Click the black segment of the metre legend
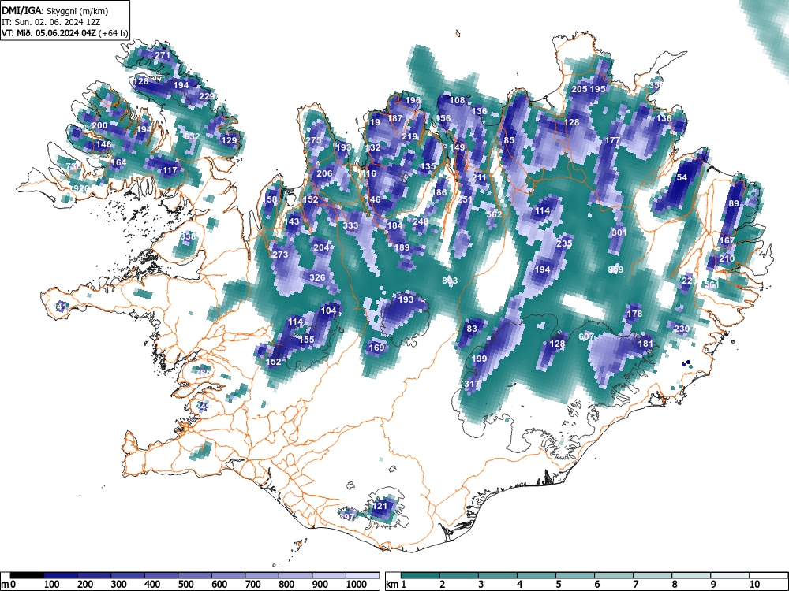Viewport: 789px width, 591px height. point(27,575)
